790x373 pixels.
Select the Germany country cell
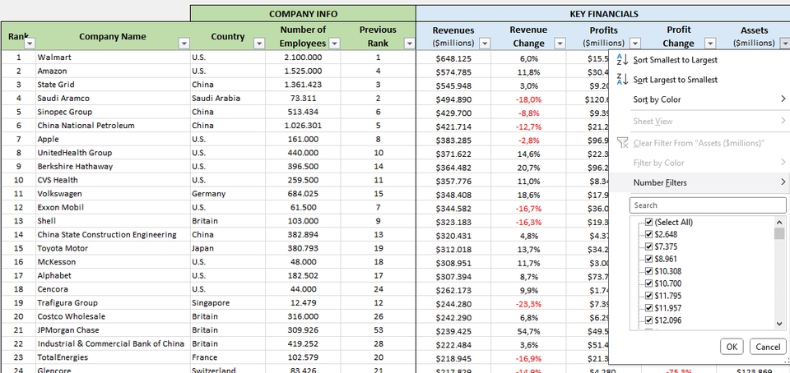click(228, 194)
